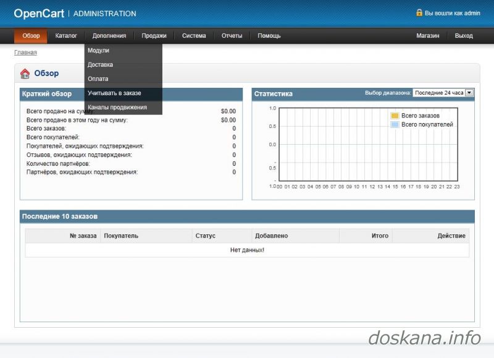
Task: Open the Продажи menu
Action: (x=154, y=36)
